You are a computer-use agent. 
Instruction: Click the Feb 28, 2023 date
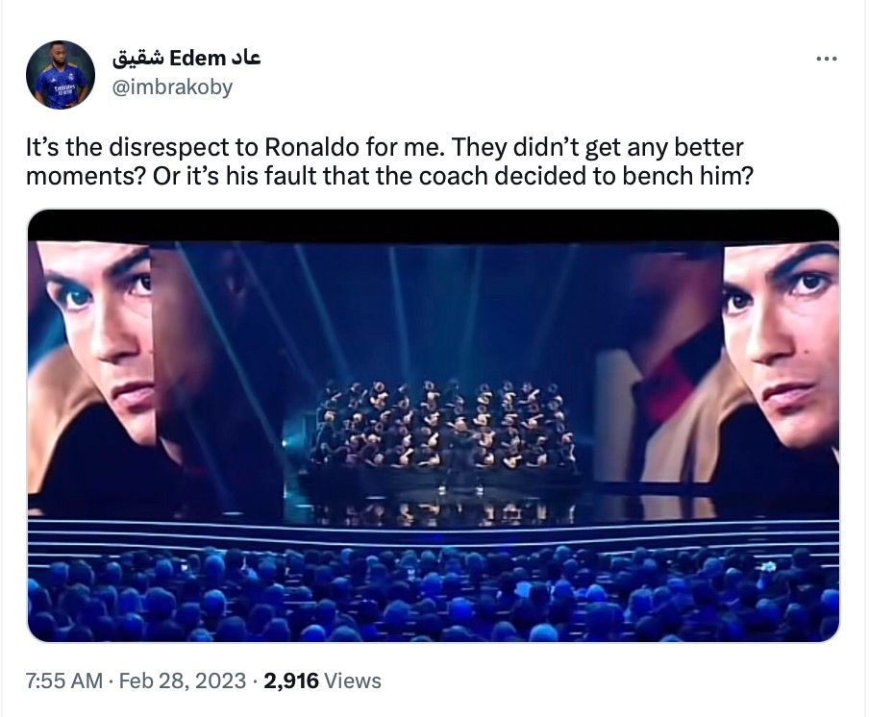point(181,681)
